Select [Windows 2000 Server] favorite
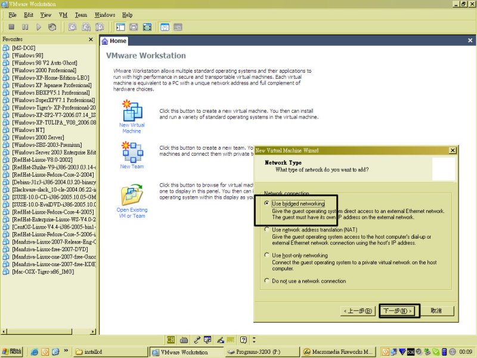This screenshot has width=477, height=358. (x=38, y=137)
